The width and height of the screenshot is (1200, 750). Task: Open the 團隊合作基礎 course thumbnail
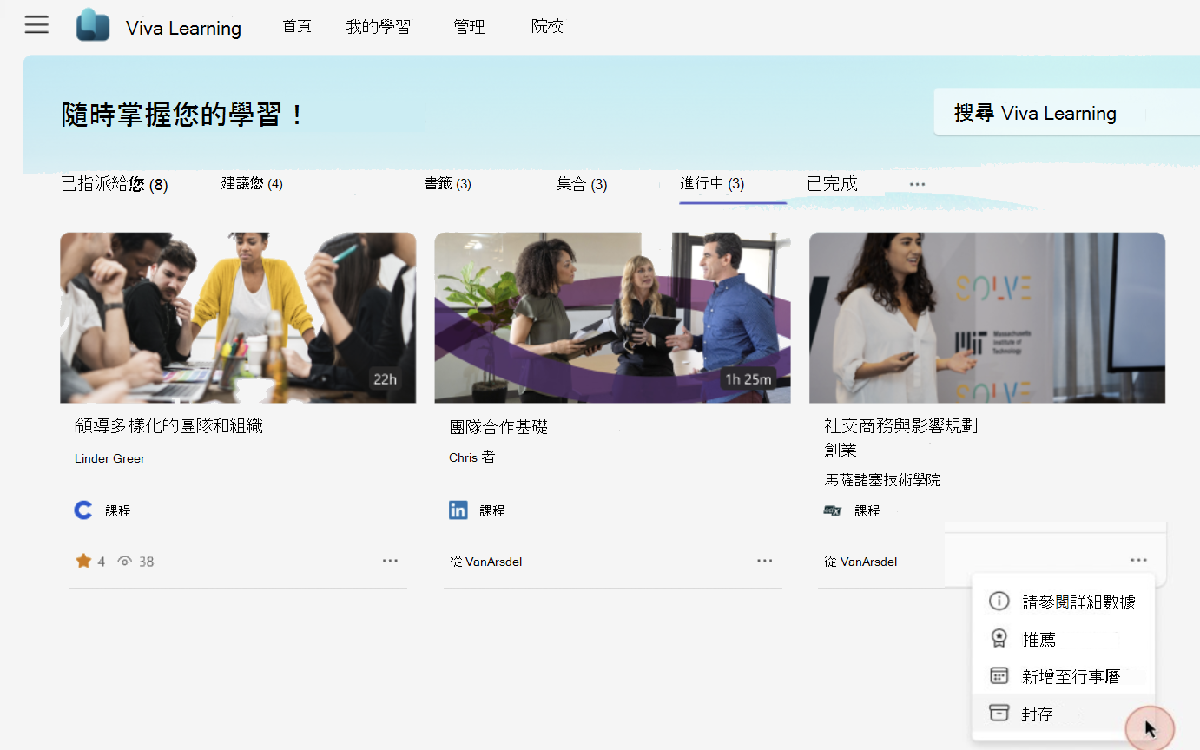coord(612,318)
